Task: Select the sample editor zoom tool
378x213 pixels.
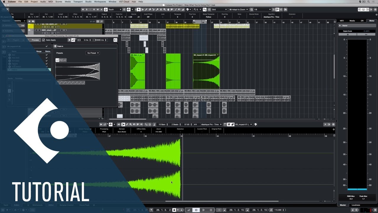Action: 131,125
